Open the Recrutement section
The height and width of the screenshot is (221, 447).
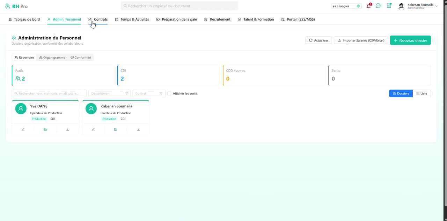point(217,20)
